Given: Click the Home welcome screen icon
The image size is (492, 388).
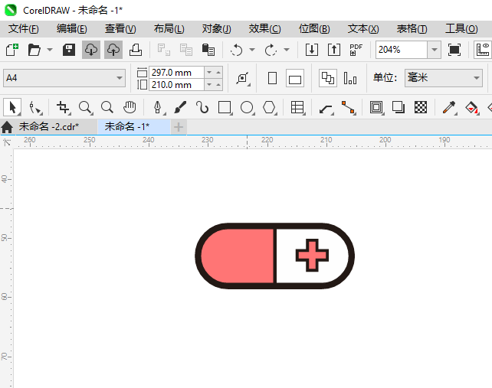Looking at the screenshot, I should 7,127.
